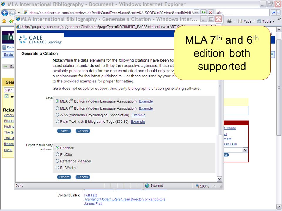Click the search box containing ala
Image resolution: width=282 pixels, height=211 pixels.
coord(243,13)
